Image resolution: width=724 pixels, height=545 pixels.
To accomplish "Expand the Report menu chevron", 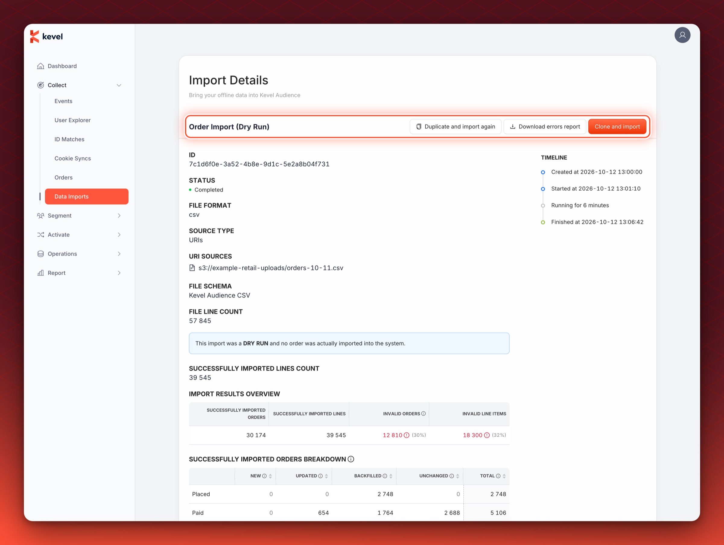I will 119,273.
